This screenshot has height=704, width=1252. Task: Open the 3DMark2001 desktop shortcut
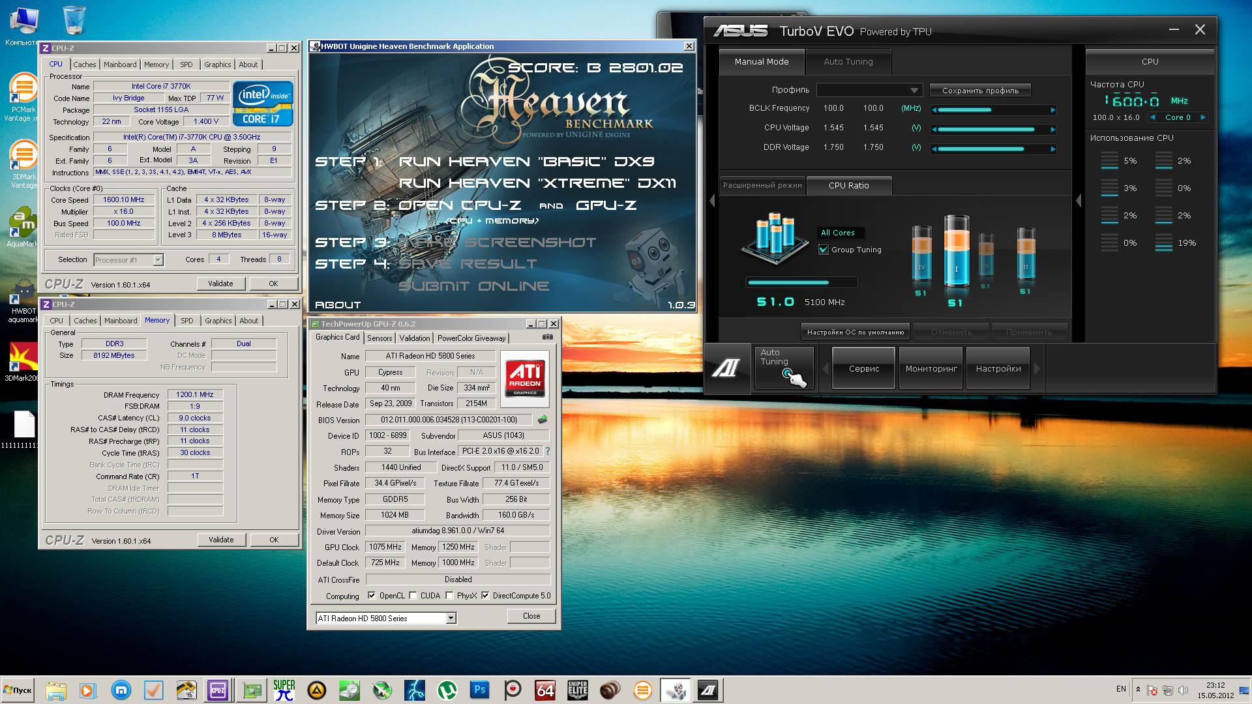tap(24, 362)
